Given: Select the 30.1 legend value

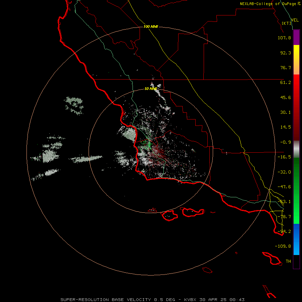Looking at the screenshot, I should click(286, 112).
